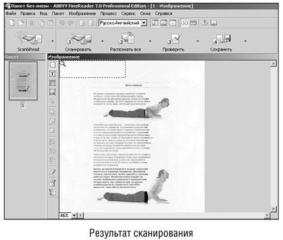
Task: Open the 46% zoom dropdown
Action: 74,215
